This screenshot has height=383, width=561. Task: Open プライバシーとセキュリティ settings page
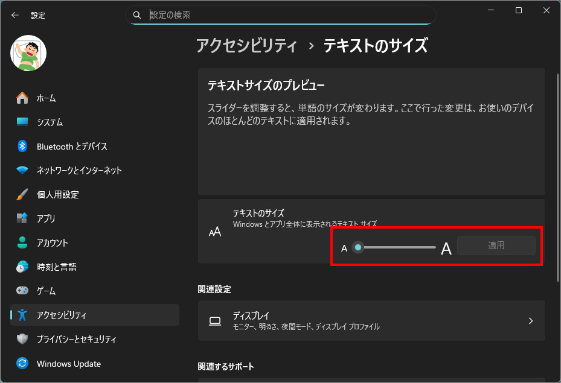(76, 340)
